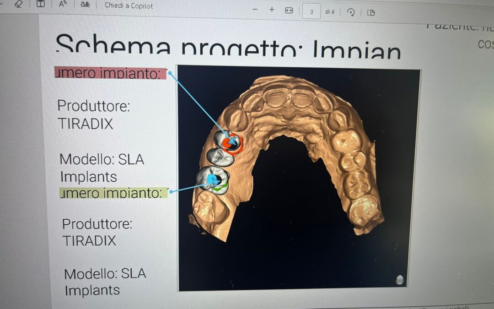
Task: Select the eraser tool in the toolbar
Action: coord(18,4)
